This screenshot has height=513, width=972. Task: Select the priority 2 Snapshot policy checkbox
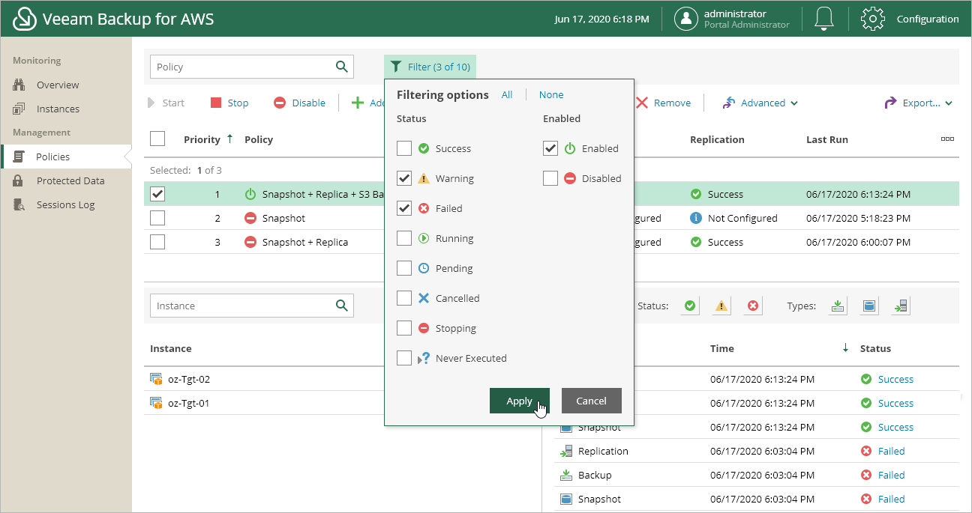click(x=157, y=218)
